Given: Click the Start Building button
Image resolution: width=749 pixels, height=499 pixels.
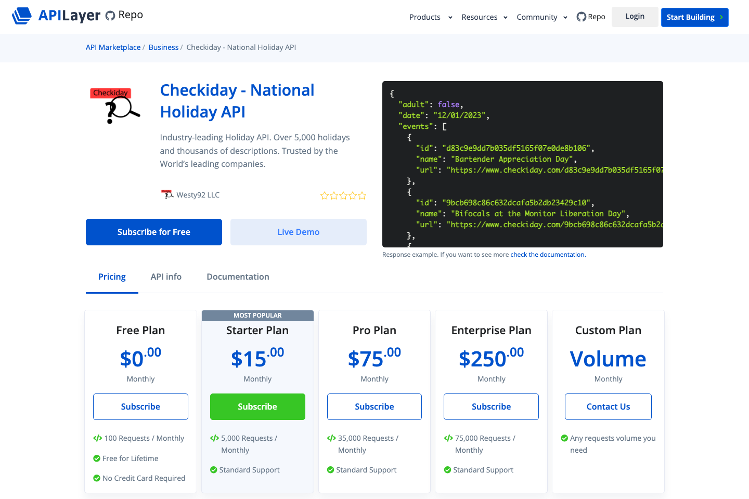Looking at the screenshot, I should pos(694,17).
